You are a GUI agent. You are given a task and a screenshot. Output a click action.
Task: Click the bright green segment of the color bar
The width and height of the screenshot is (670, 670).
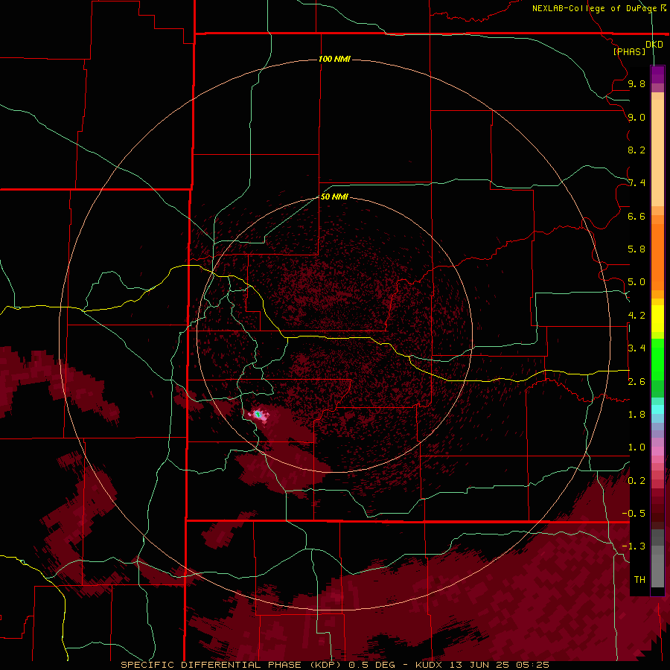[x=657, y=360]
